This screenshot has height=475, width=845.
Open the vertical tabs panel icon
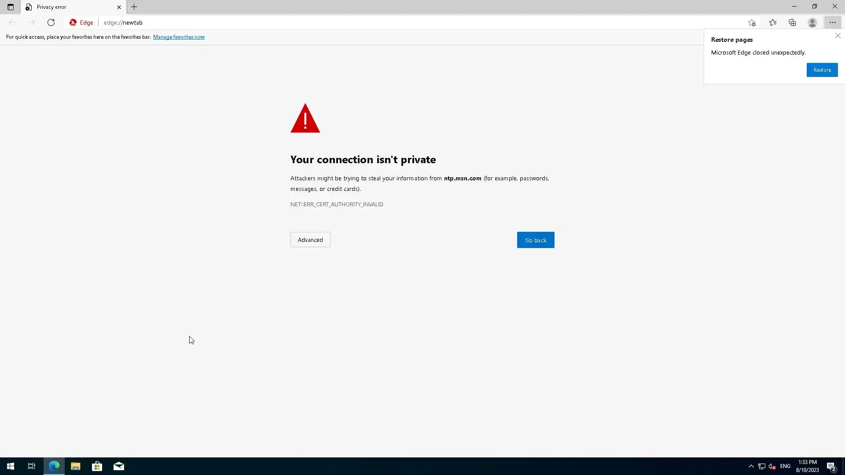11,7
